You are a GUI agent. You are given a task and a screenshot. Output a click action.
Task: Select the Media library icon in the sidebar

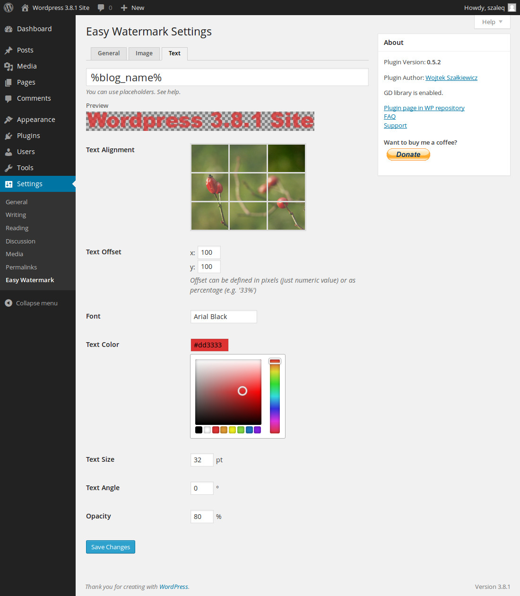click(9, 66)
